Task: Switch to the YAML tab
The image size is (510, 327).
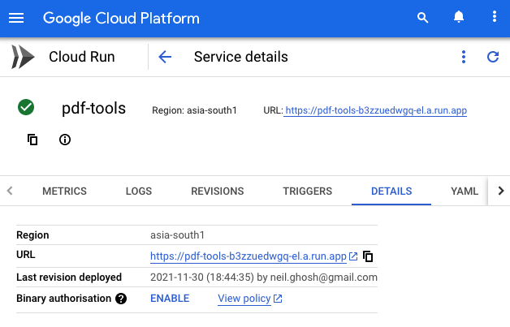Action: [465, 191]
